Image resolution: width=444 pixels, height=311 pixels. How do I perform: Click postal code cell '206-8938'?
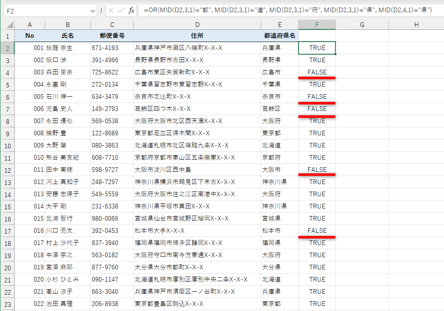(x=112, y=303)
